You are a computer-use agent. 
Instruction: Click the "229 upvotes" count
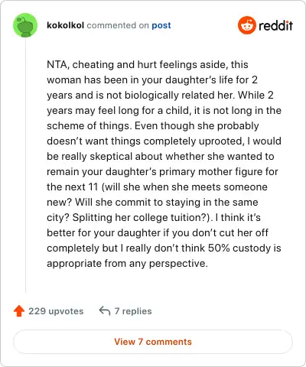(x=56, y=311)
